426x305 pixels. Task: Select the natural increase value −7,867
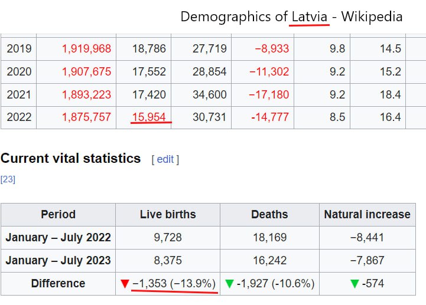tap(368, 261)
